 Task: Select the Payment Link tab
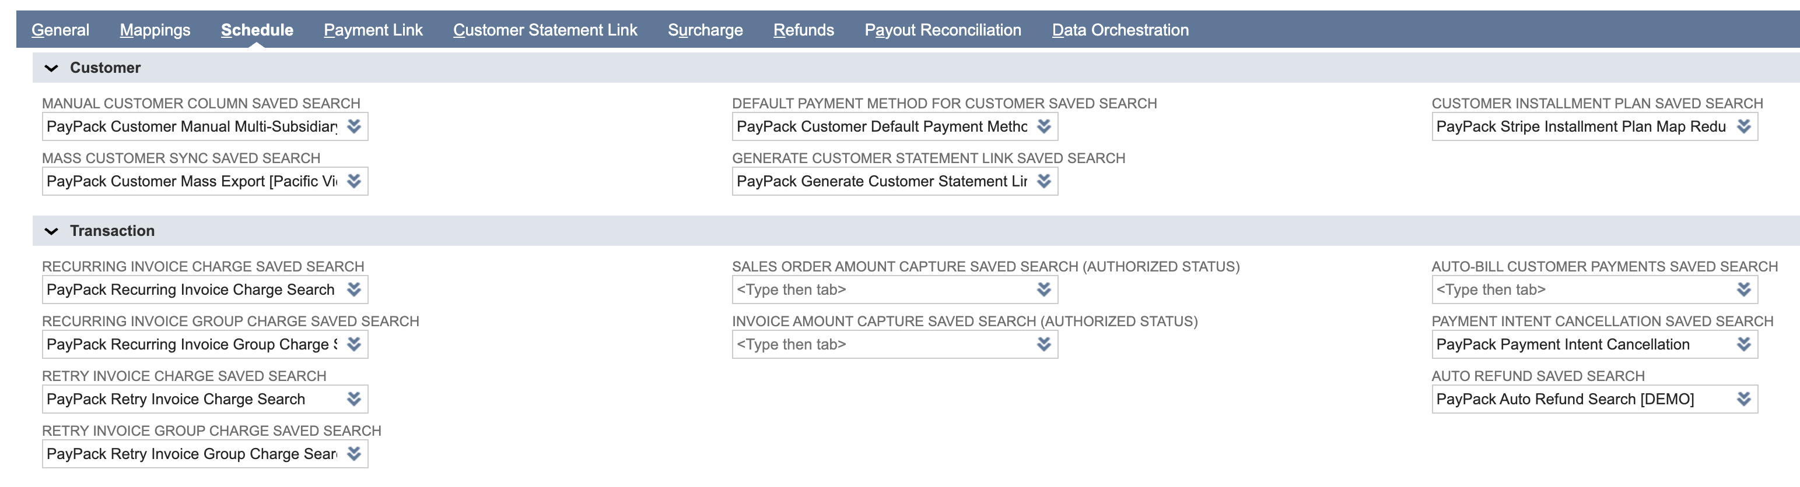coord(373,30)
